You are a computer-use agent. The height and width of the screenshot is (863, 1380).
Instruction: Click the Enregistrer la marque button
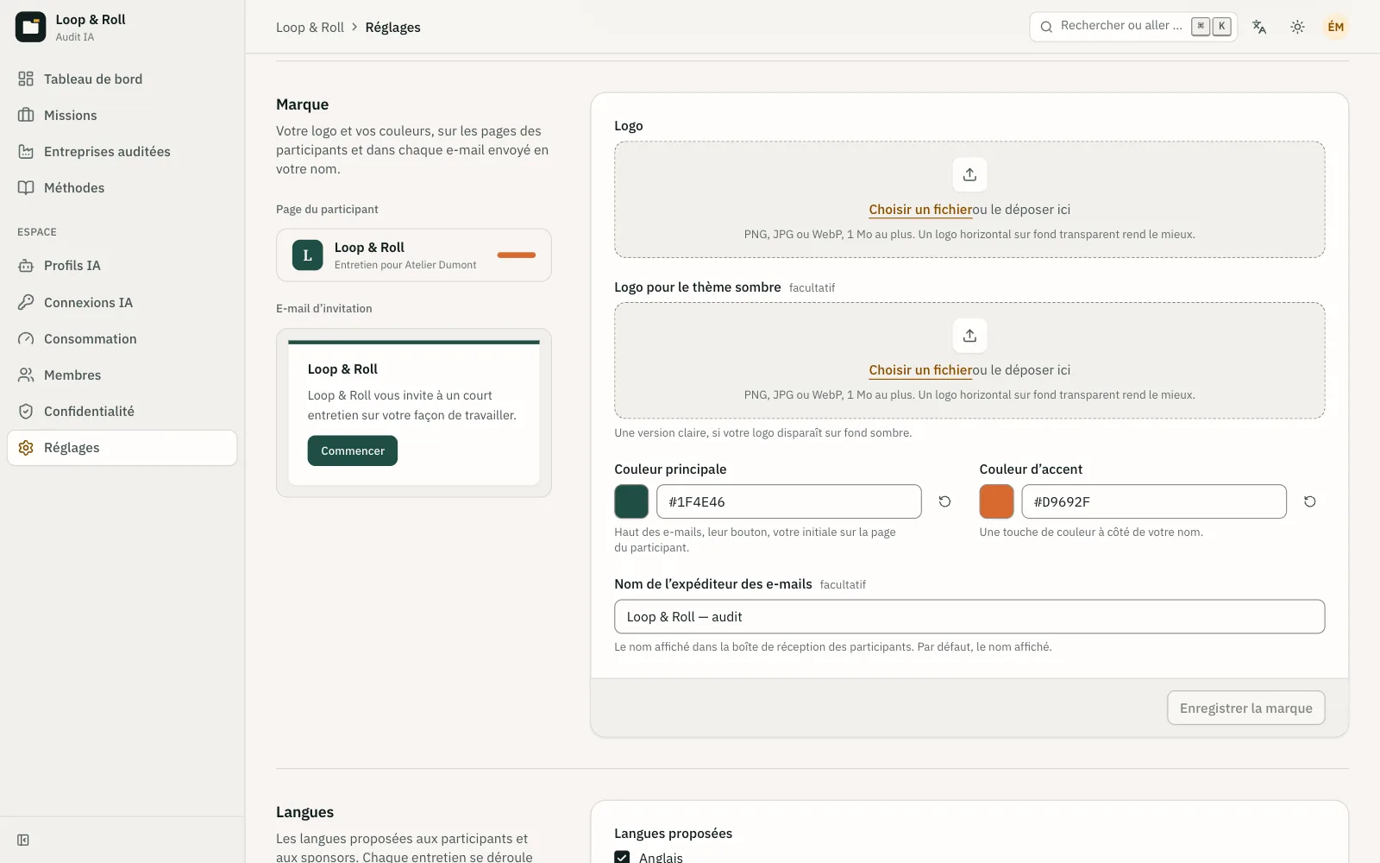[x=1245, y=708]
